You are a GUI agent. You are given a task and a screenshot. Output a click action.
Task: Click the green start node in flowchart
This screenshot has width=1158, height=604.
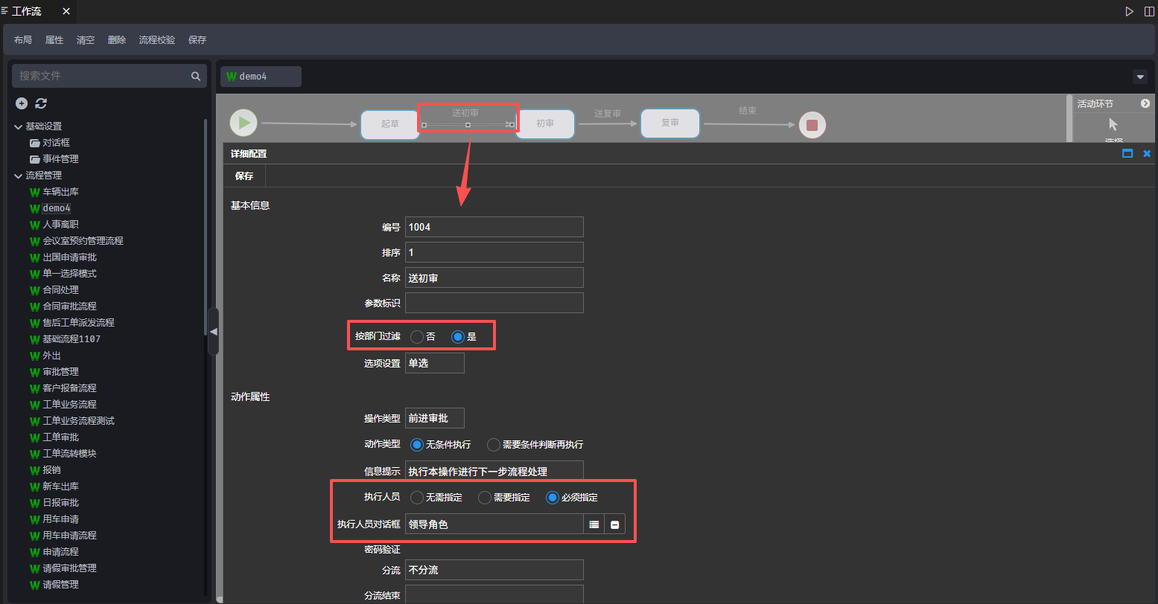[x=244, y=123]
